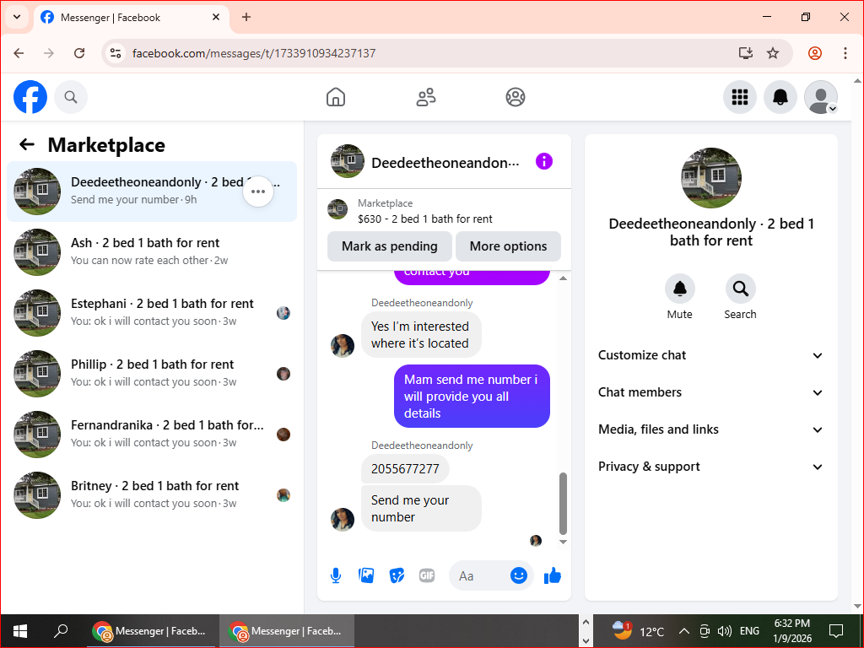This screenshot has width=864, height=648.
Task: Choose a sticker using the sticker icon
Action: pos(397,575)
